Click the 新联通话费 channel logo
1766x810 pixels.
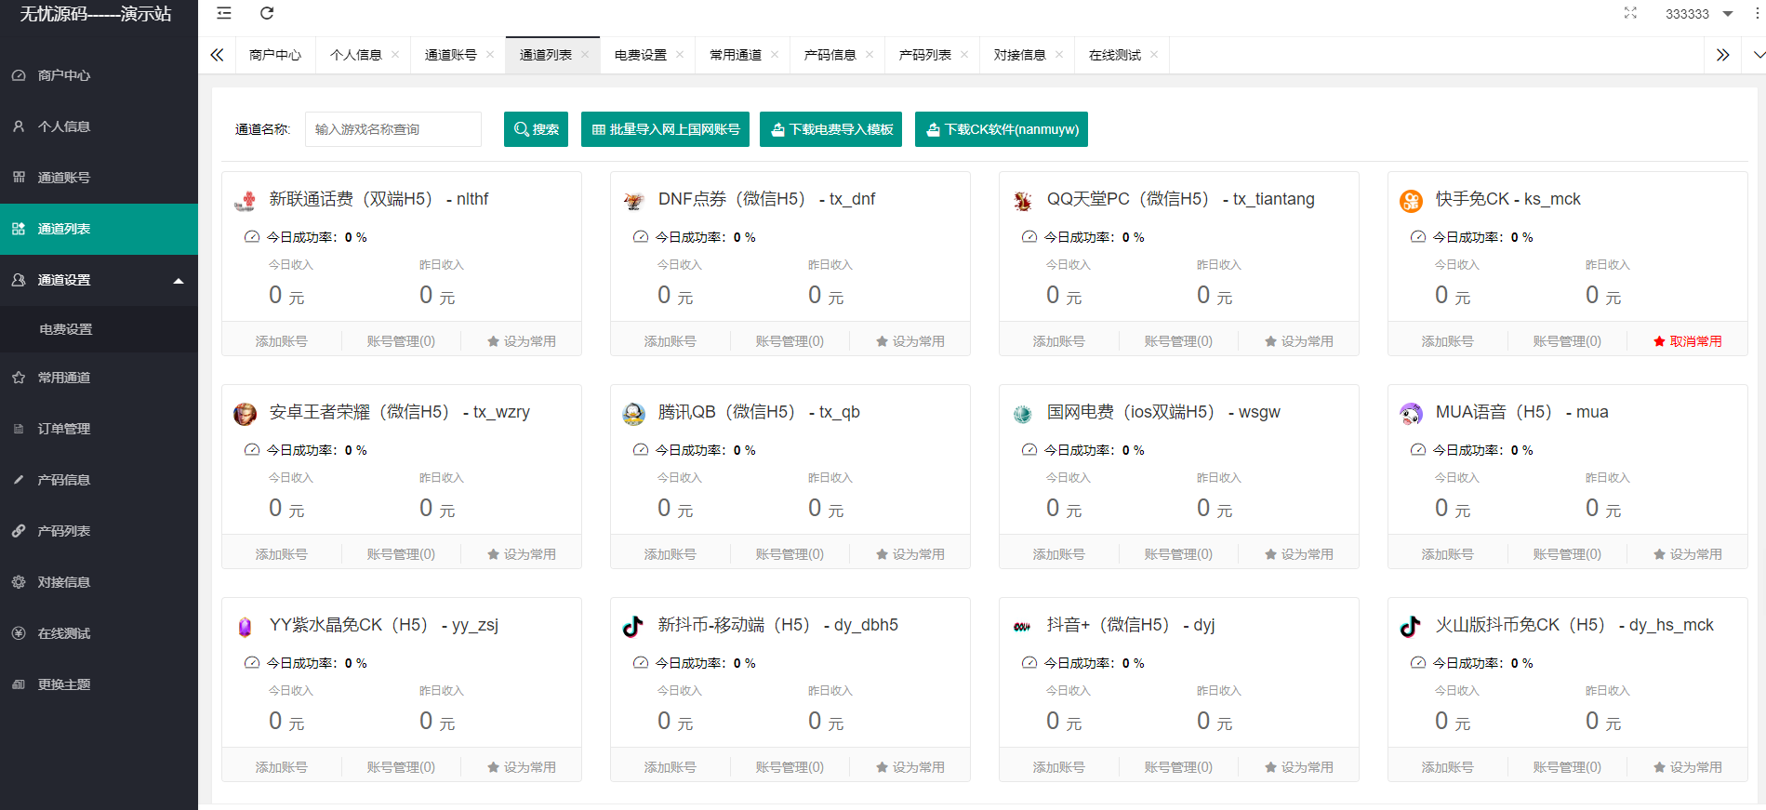[246, 200]
